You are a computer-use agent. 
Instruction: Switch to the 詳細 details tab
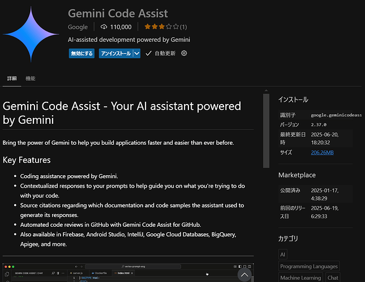coord(12,79)
